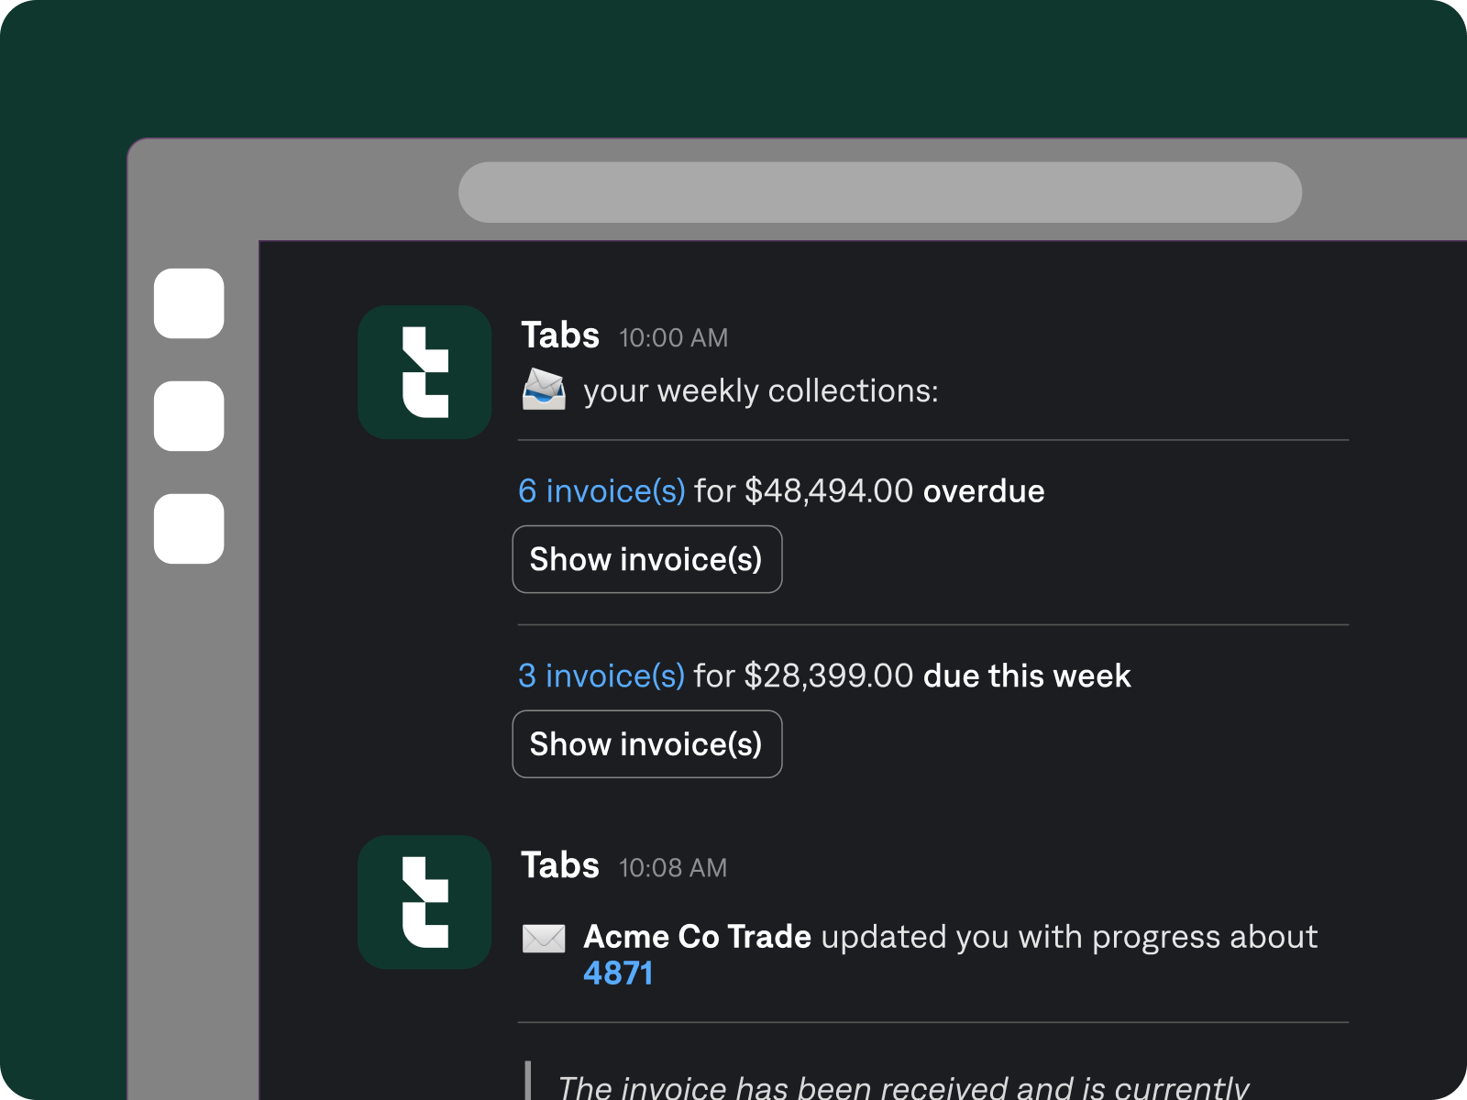Select the second white sidebar square
The height and width of the screenshot is (1100, 1467).
[x=189, y=416]
